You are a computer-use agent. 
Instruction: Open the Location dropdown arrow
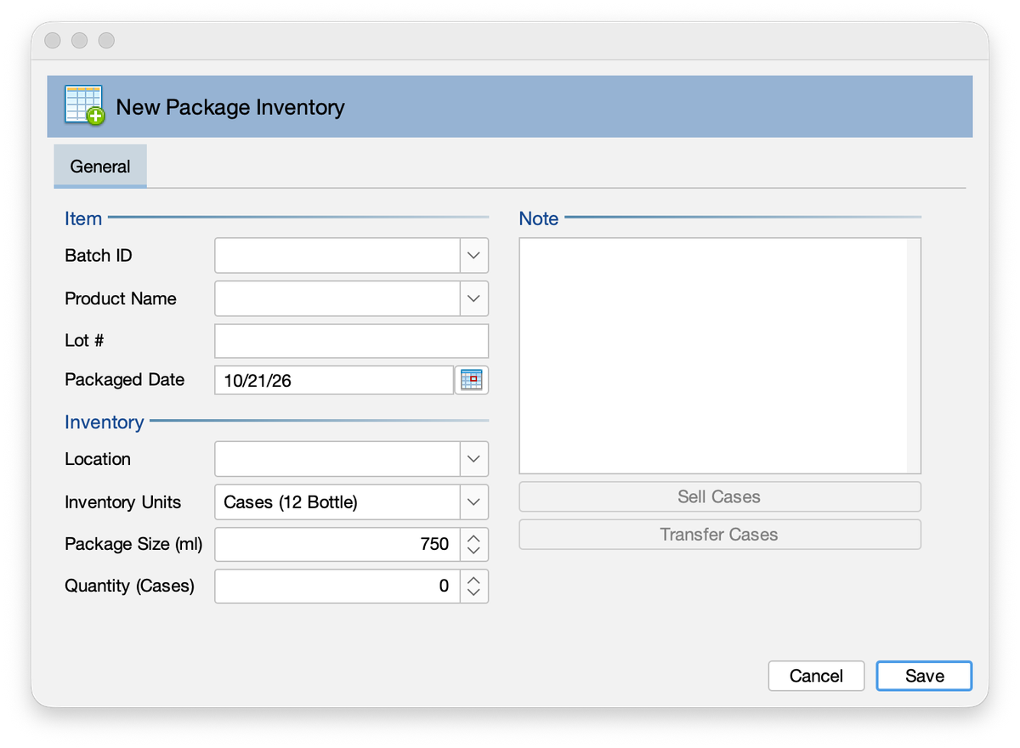click(474, 459)
